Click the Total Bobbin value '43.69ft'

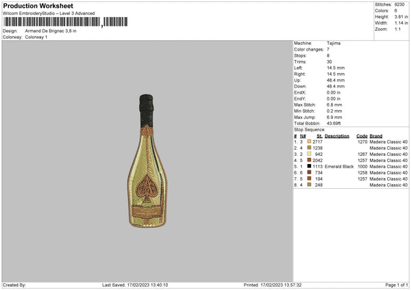[x=334, y=123]
